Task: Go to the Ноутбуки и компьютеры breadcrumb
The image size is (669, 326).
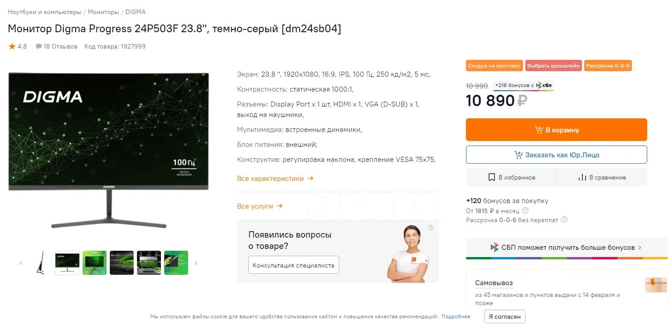Action: pos(44,12)
